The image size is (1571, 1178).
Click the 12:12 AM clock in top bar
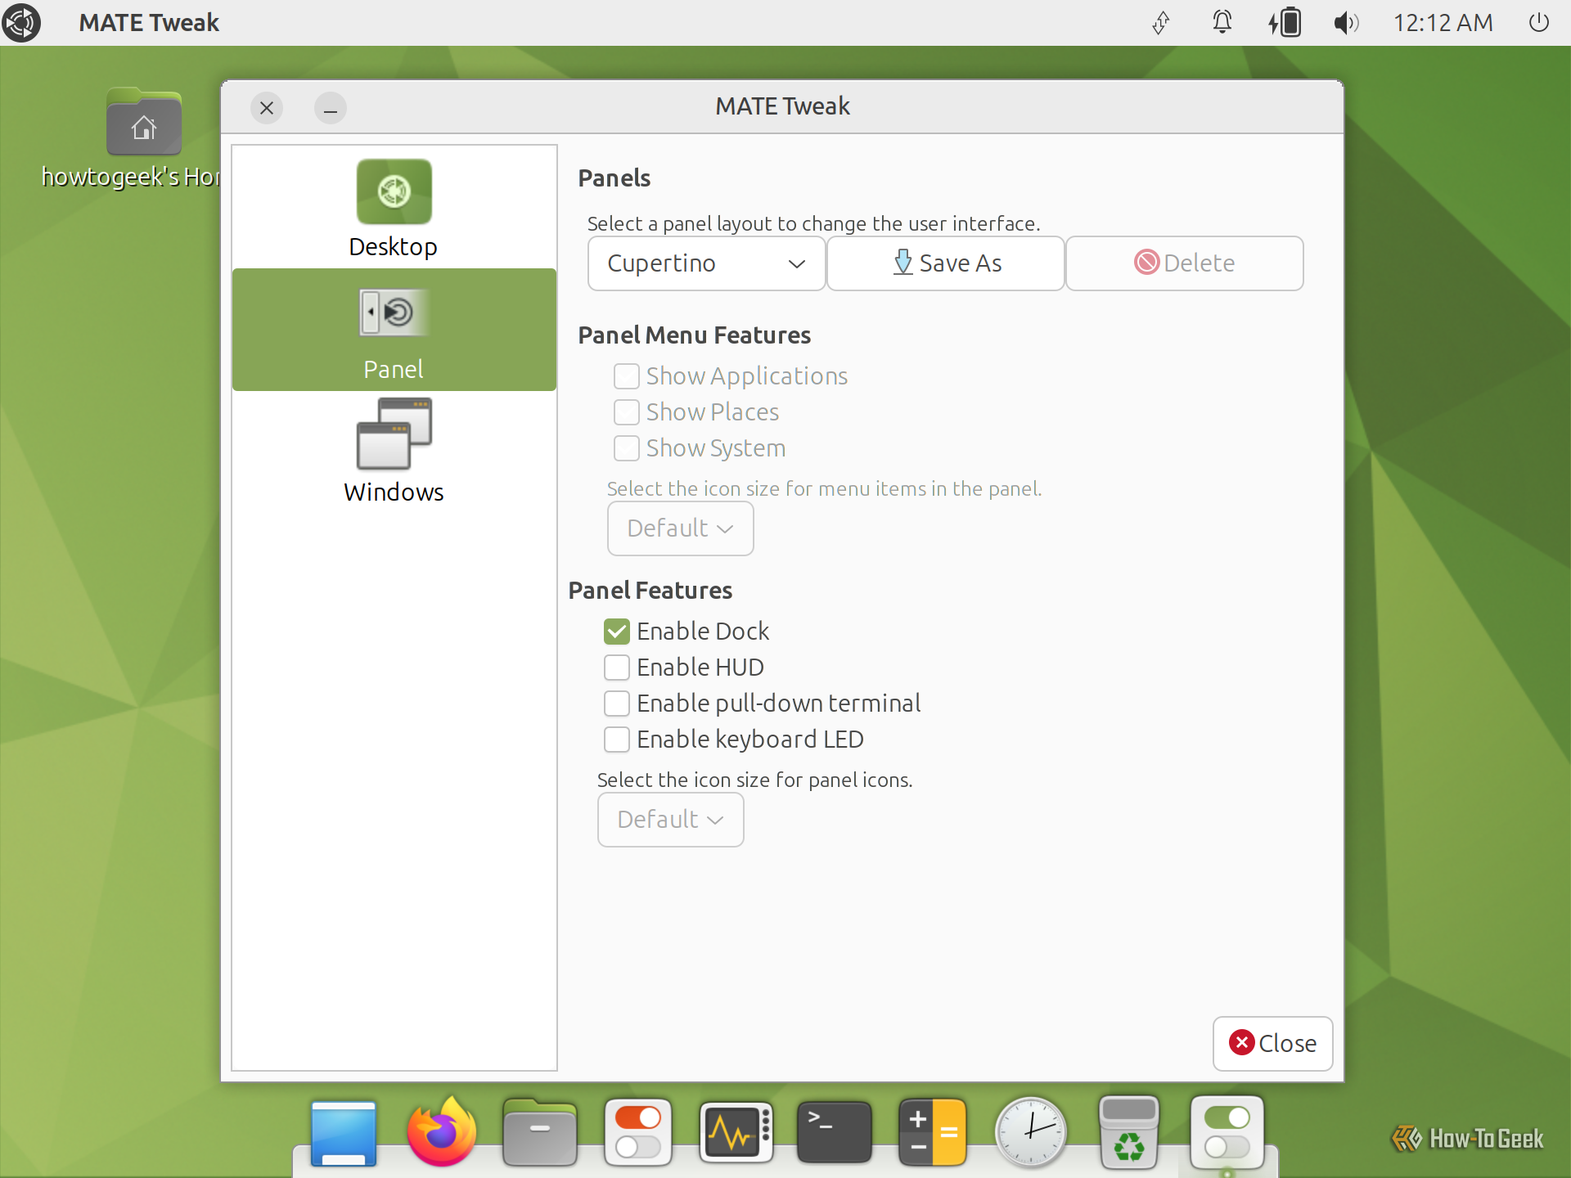(1443, 23)
